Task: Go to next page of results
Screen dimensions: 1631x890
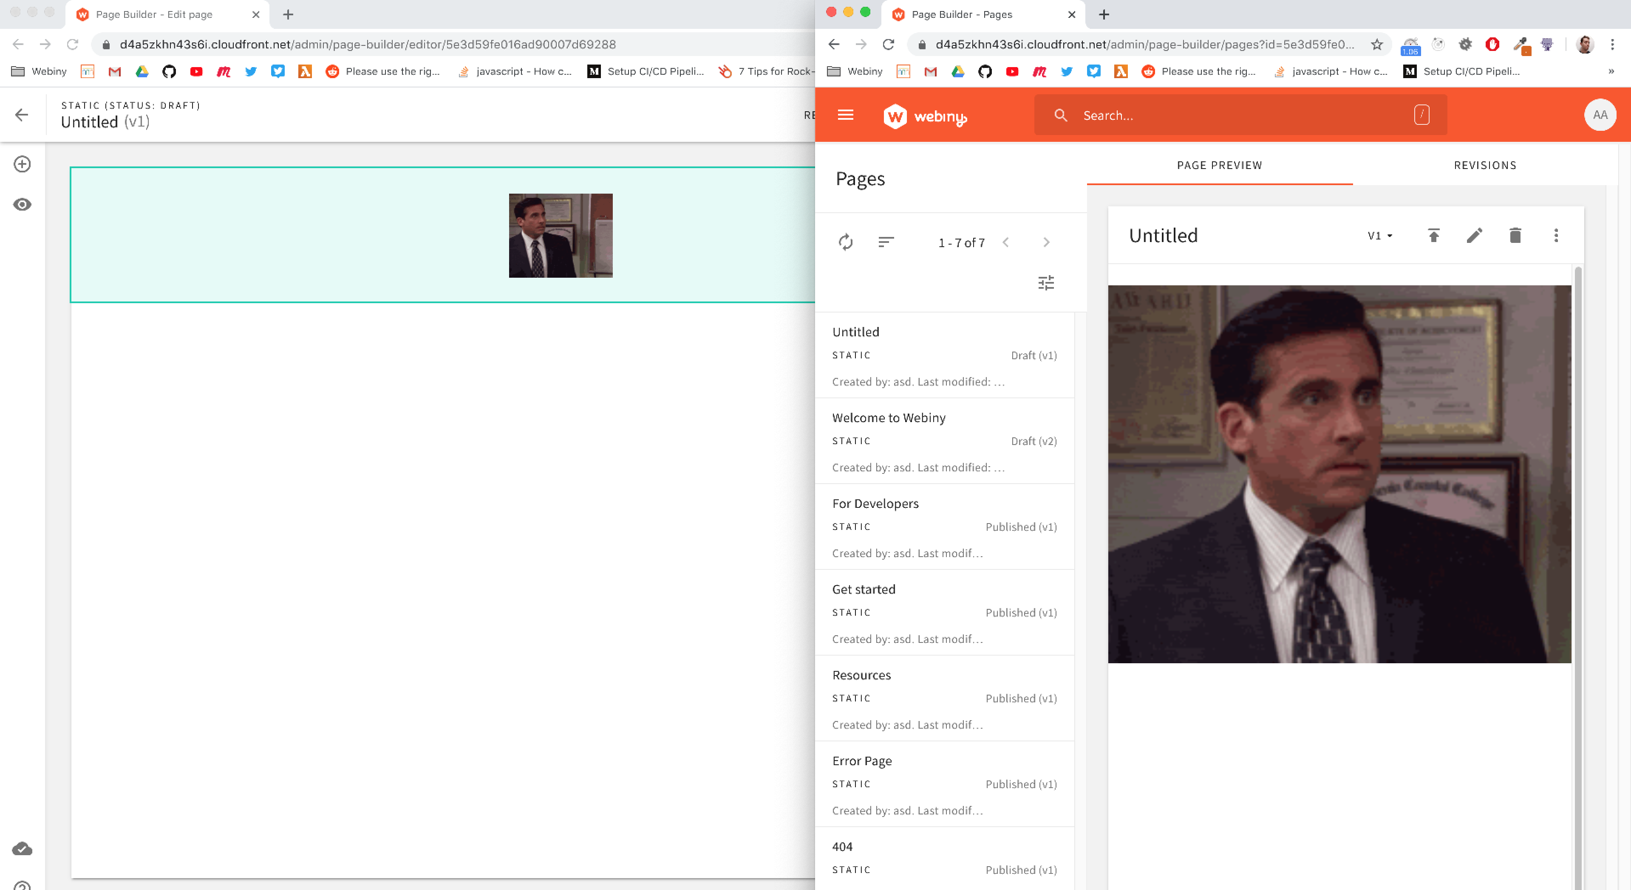Action: [1046, 242]
